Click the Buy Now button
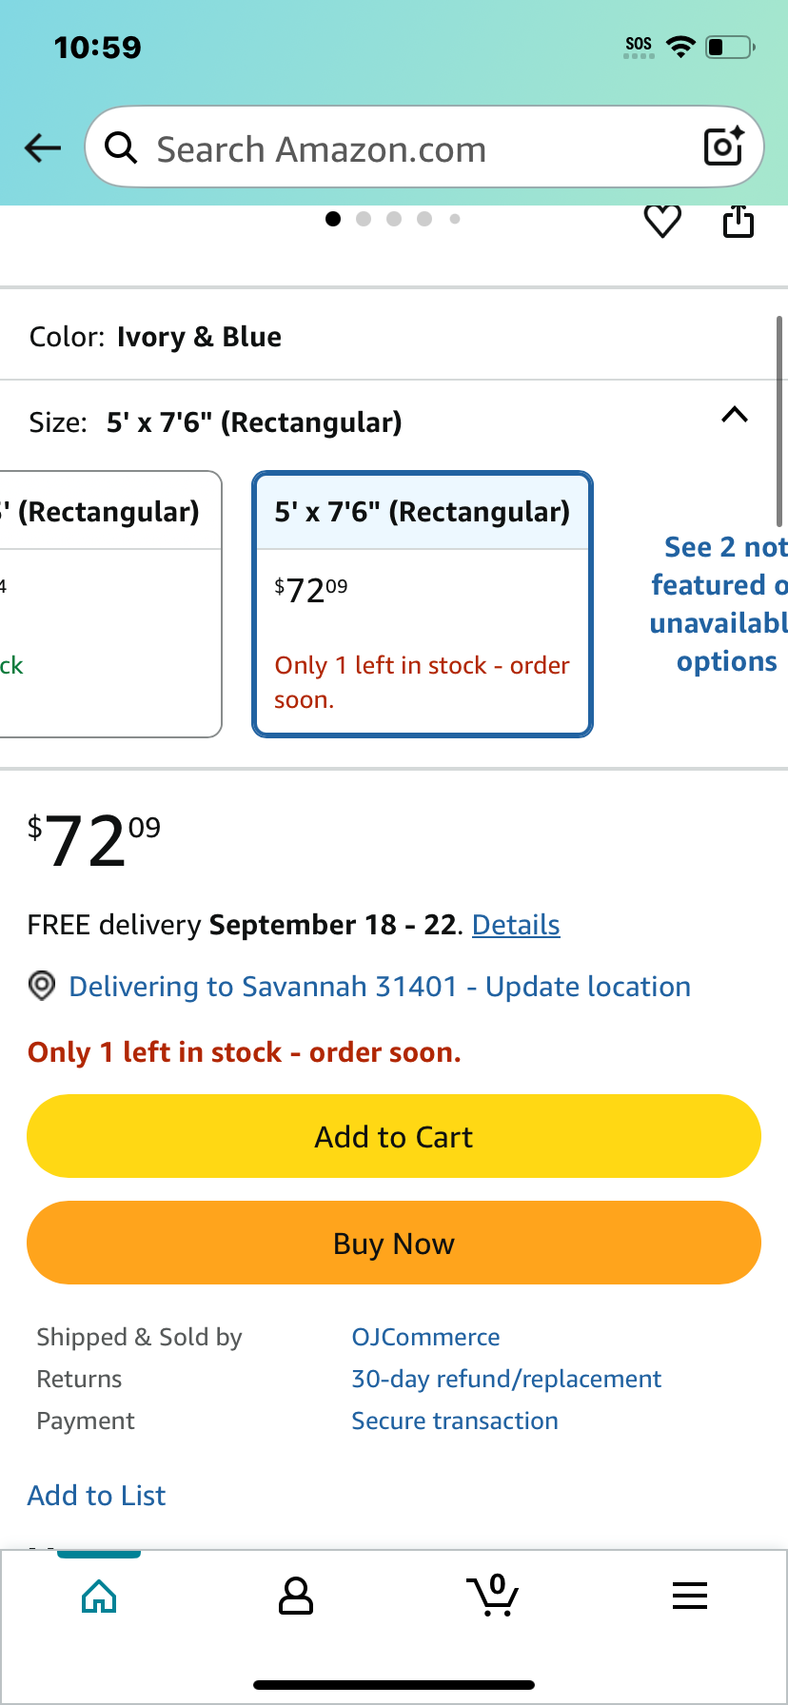The image size is (788, 1705). click(394, 1243)
